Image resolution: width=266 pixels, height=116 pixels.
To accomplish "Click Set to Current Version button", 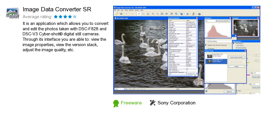I will 237,62.
